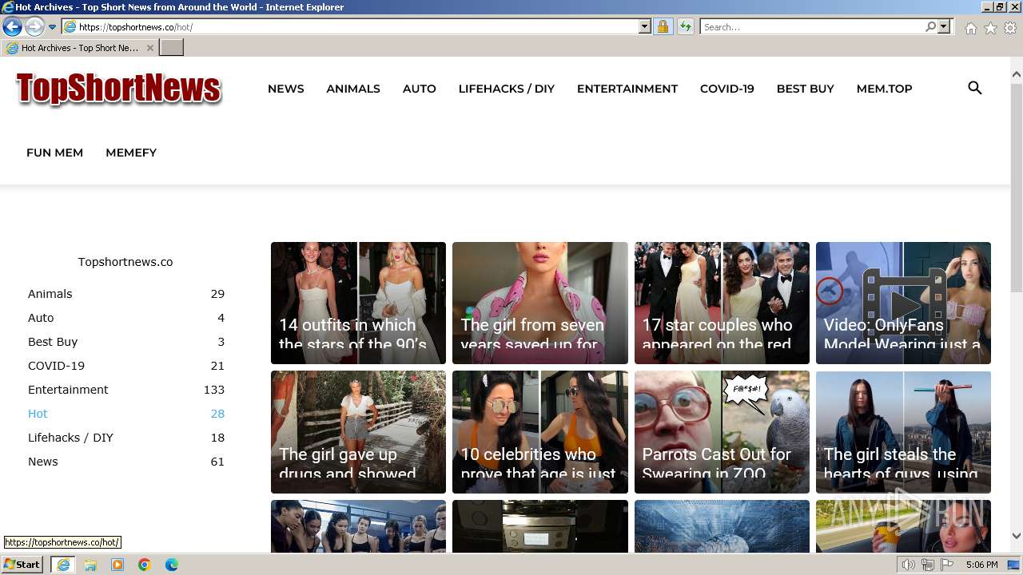This screenshot has height=575, width=1023.
Task: Select the Hot Archives browser tab
Action: tap(80, 48)
